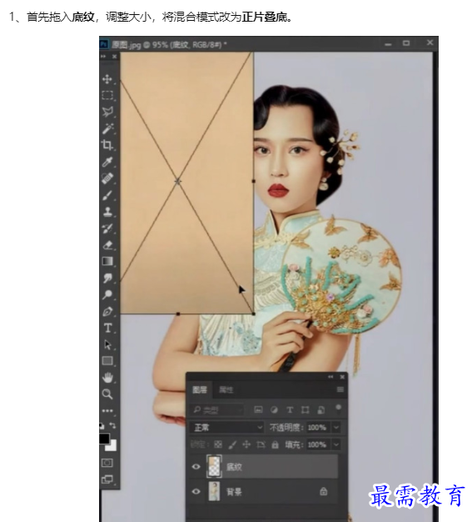The width and height of the screenshot is (472, 522).
Task: Open background color white swatch
Action: pos(112,446)
